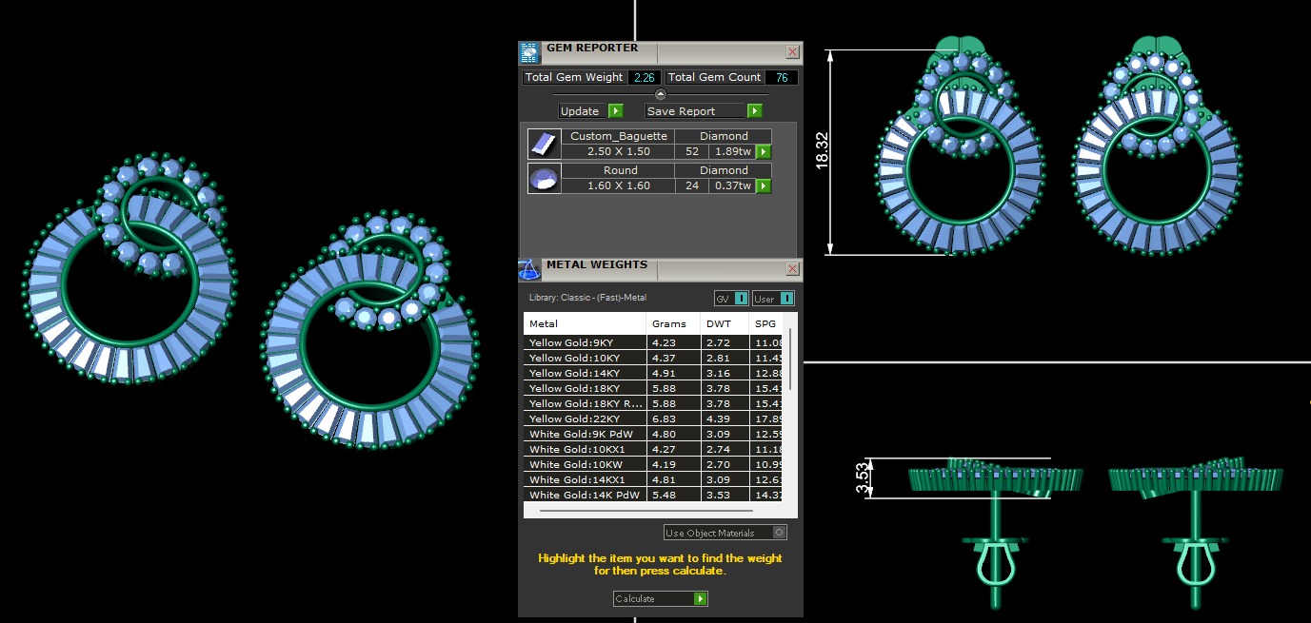Select the Yellow Gold:18KY R... row
Screen dimensions: 1311x623
pyautogui.click(x=655, y=403)
